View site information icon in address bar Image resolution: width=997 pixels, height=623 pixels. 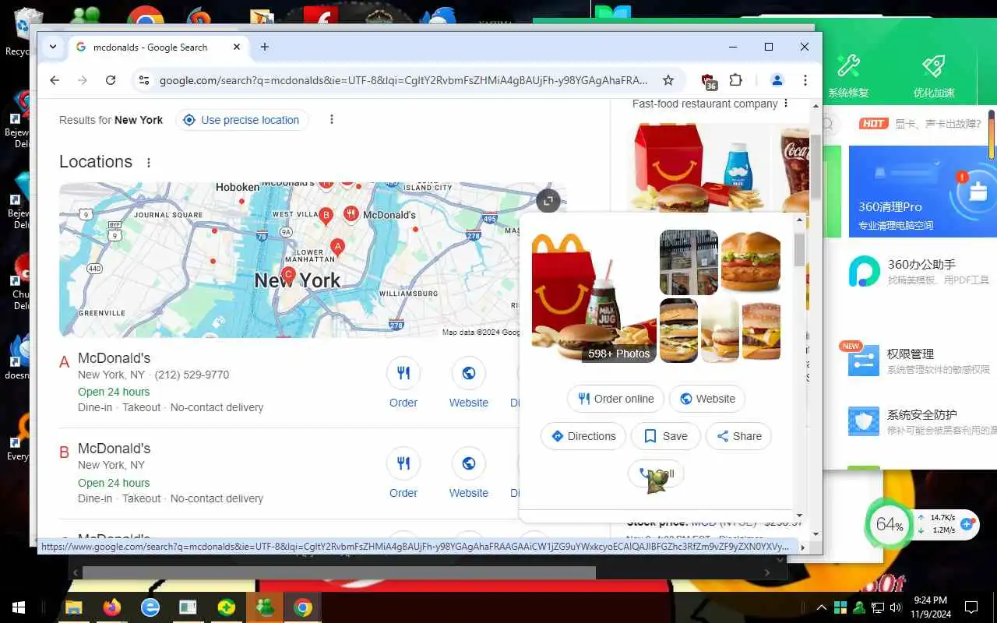[x=143, y=80]
